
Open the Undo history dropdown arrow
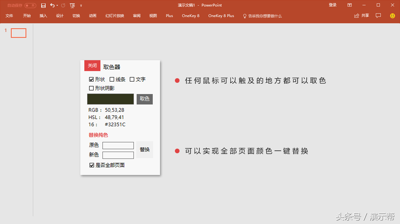pos(57,6)
